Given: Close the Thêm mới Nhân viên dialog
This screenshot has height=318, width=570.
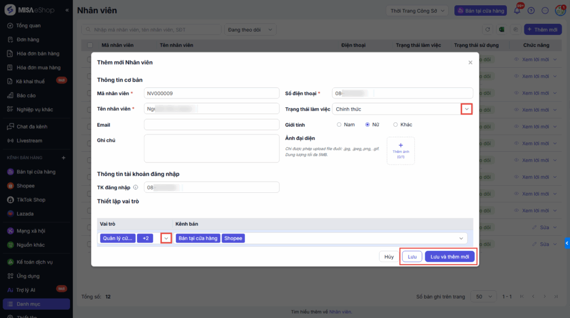Looking at the screenshot, I should tap(470, 63).
